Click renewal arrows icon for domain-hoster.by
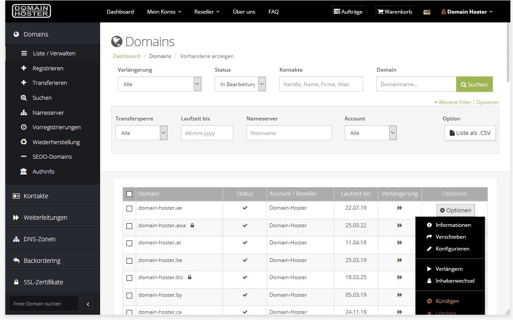The image size is (513, 320). (x=400, y=295)
